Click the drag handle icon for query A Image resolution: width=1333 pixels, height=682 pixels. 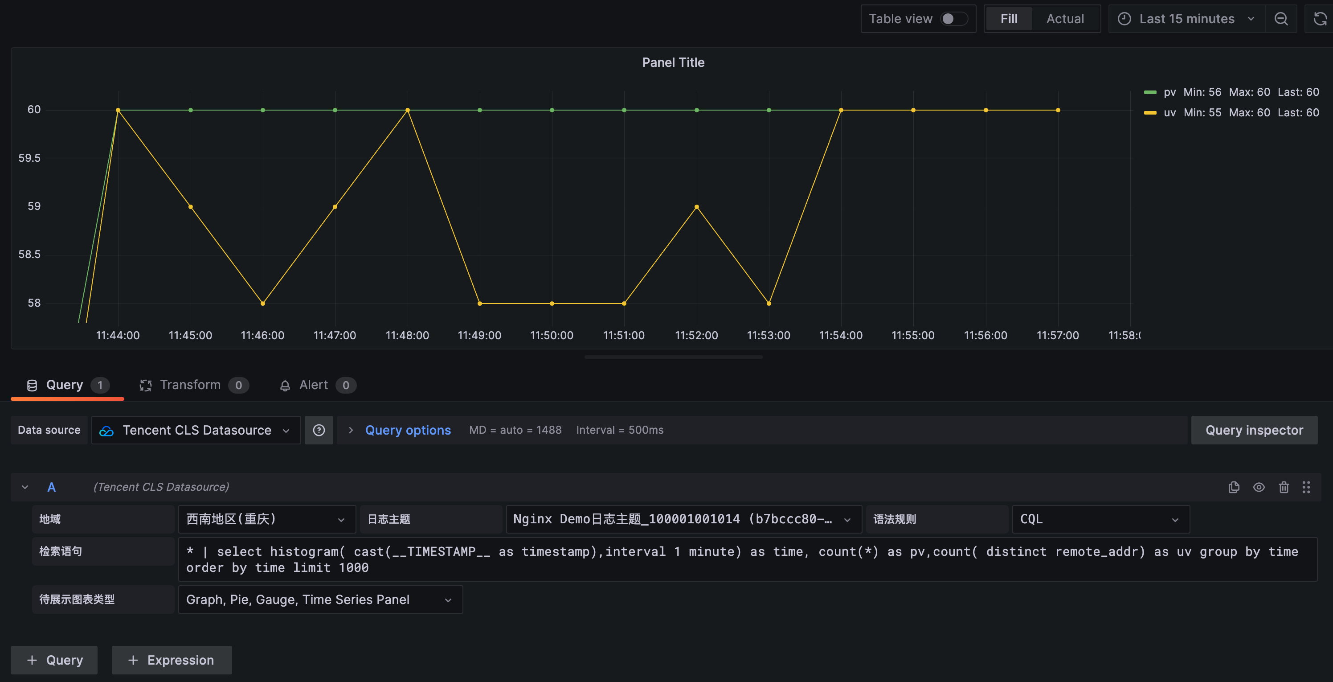[1306, 487]
